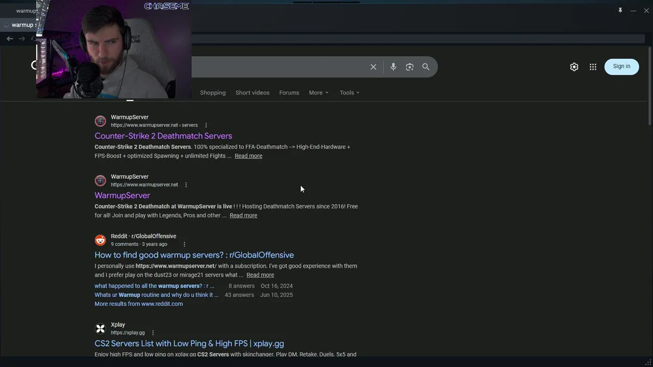Open How to find good warmup servers result
Screen dimensions: 653x367
tap(194, 255)
